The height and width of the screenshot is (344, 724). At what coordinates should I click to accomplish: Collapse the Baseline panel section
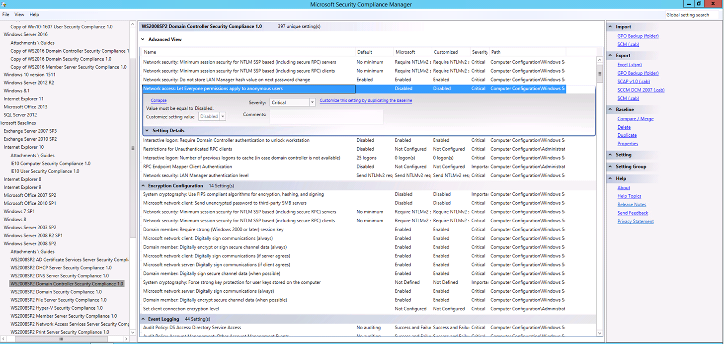[611, 109]
